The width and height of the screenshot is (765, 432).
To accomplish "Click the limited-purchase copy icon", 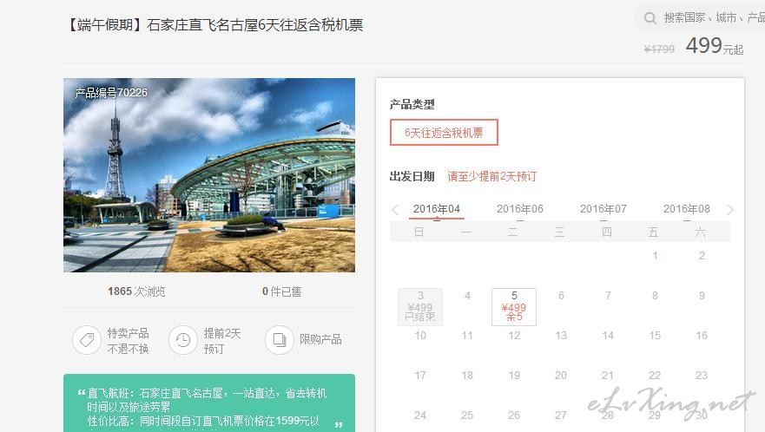I will [279, 340].
